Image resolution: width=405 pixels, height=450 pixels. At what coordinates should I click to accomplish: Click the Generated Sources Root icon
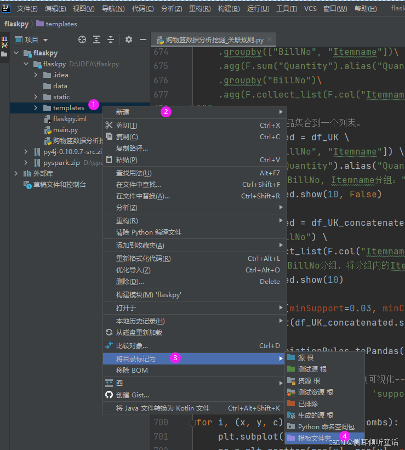291,415
